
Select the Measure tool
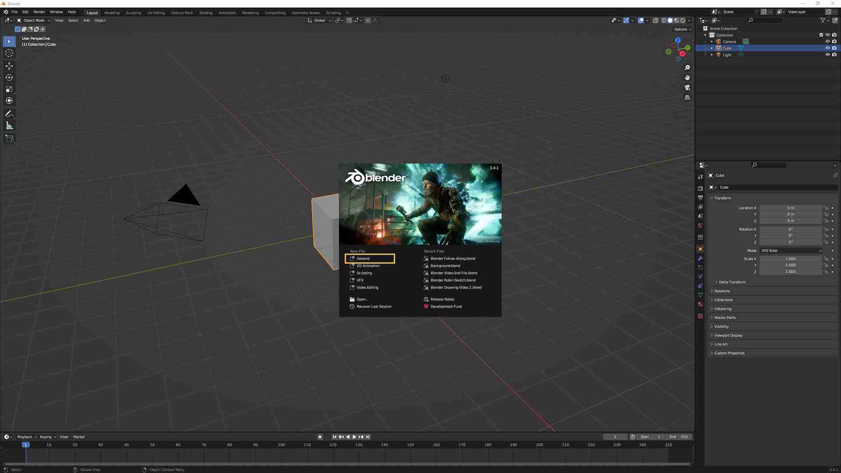pos(9,126)
